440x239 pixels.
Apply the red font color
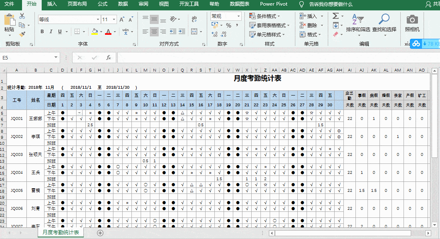[108, 32]
